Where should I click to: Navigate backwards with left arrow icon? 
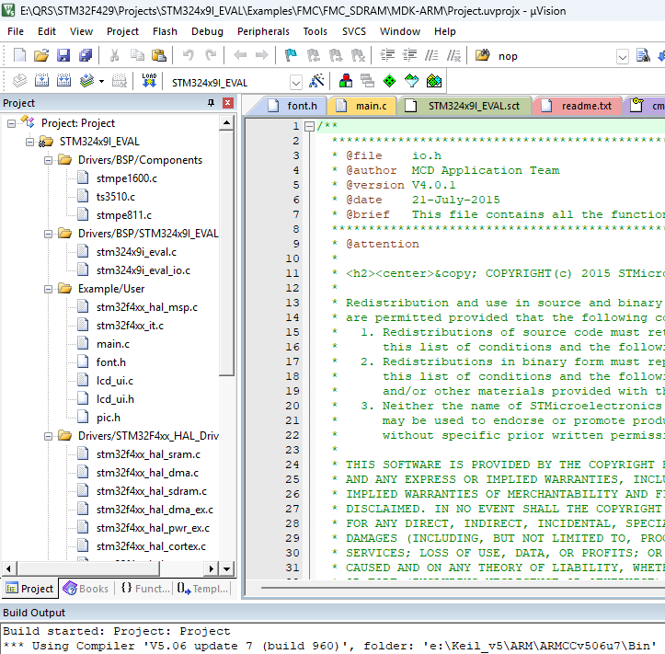240,55
